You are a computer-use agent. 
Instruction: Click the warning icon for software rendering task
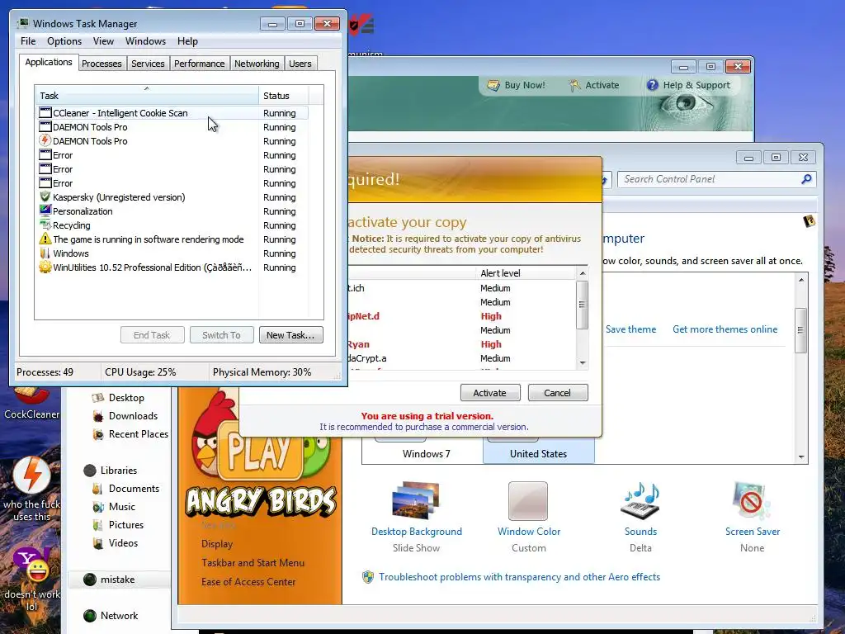click(x=45, y=239)
